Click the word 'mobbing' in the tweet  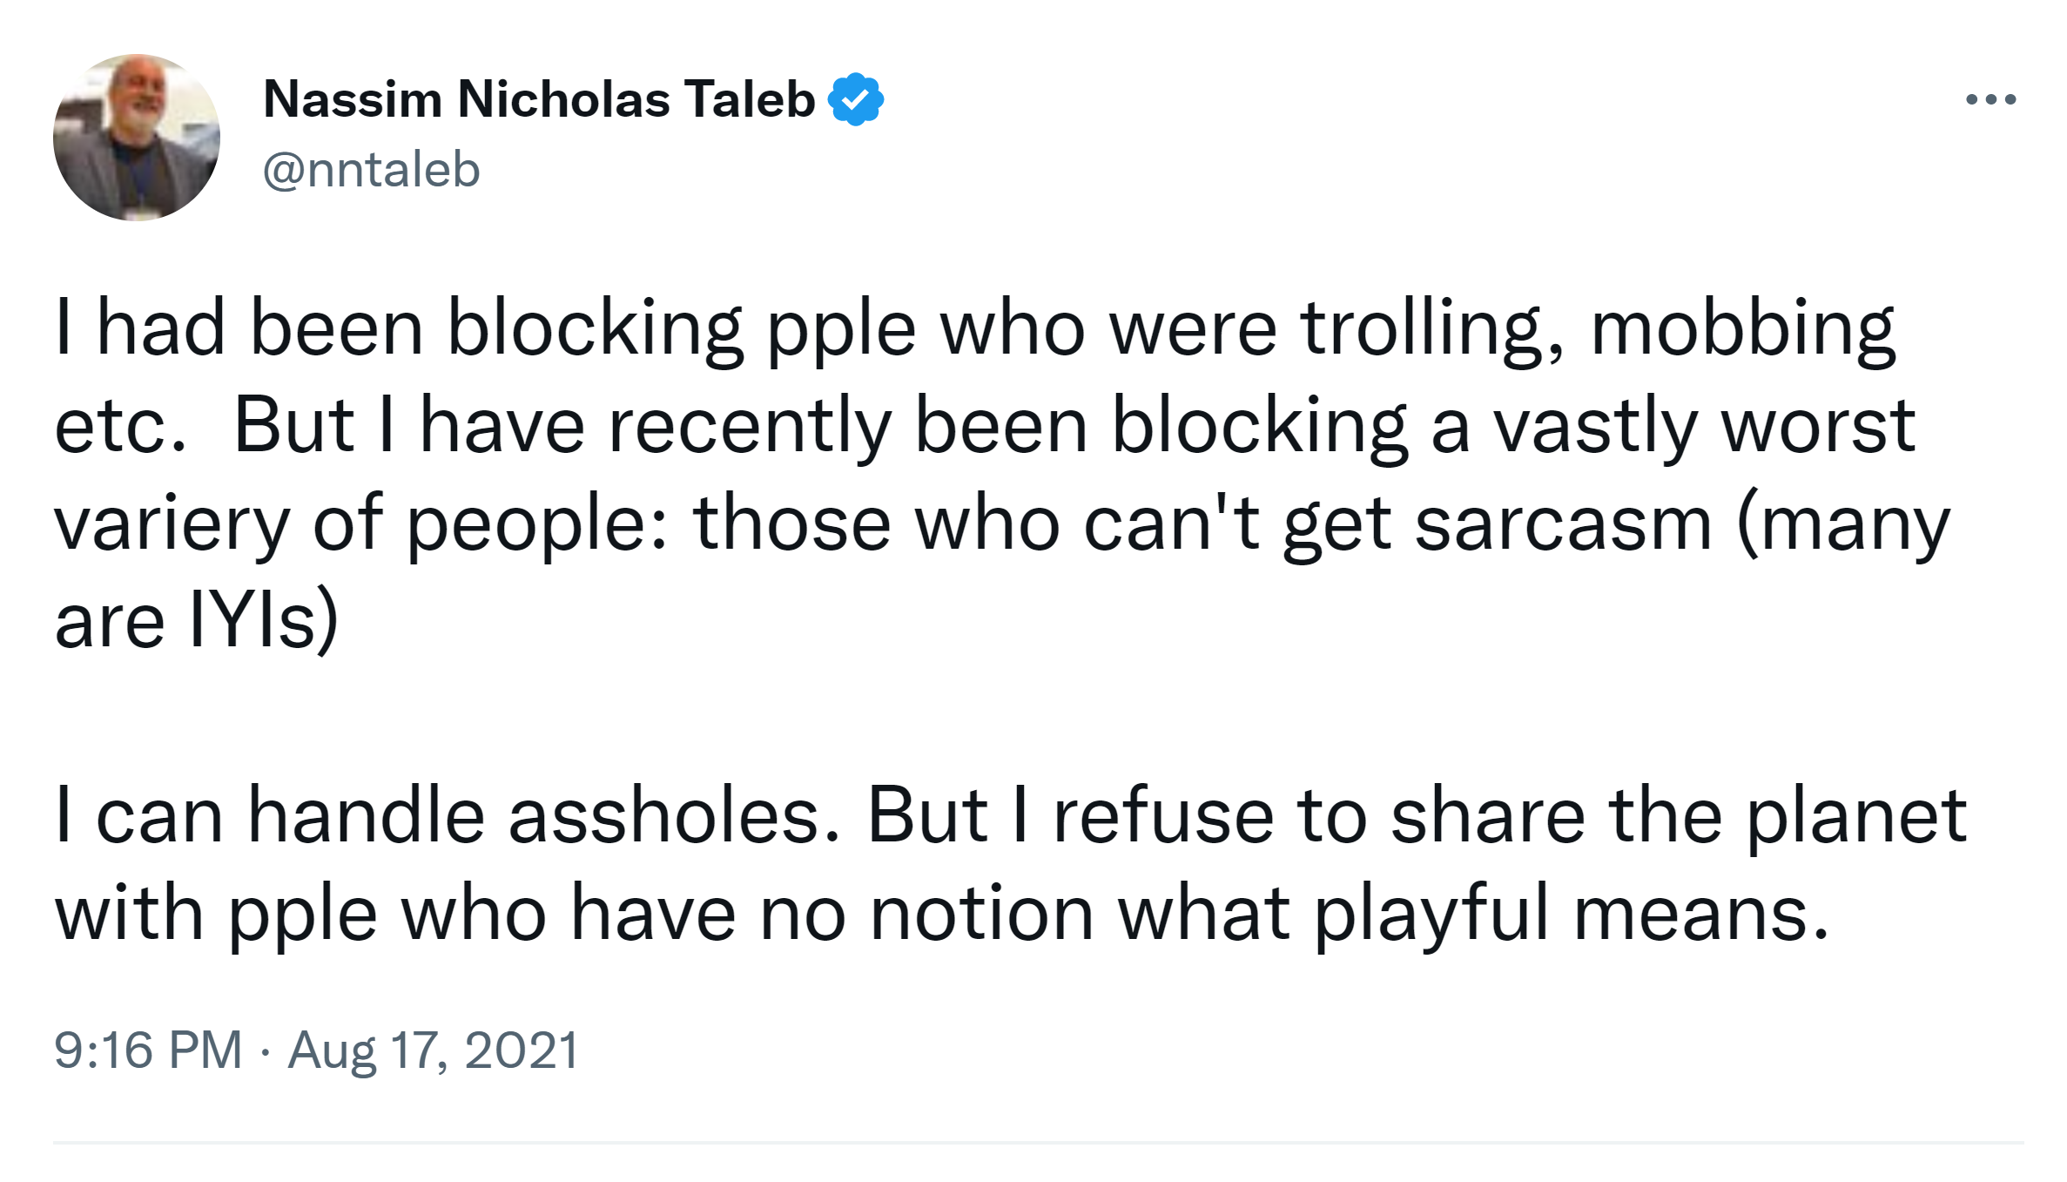point(1742,328)
